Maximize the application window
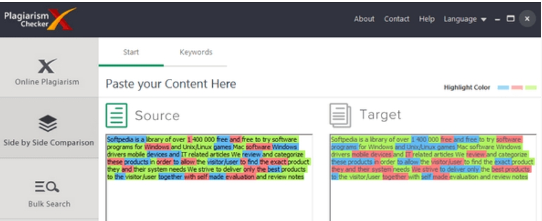This screenshot has height=221, width=542. pyautogui.click(x=510, y=19)
